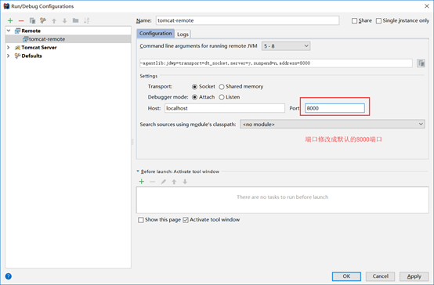Screen dimensions: 434x285
Task: Open module classpath dropdown
Action: click(x=332, y=124)
